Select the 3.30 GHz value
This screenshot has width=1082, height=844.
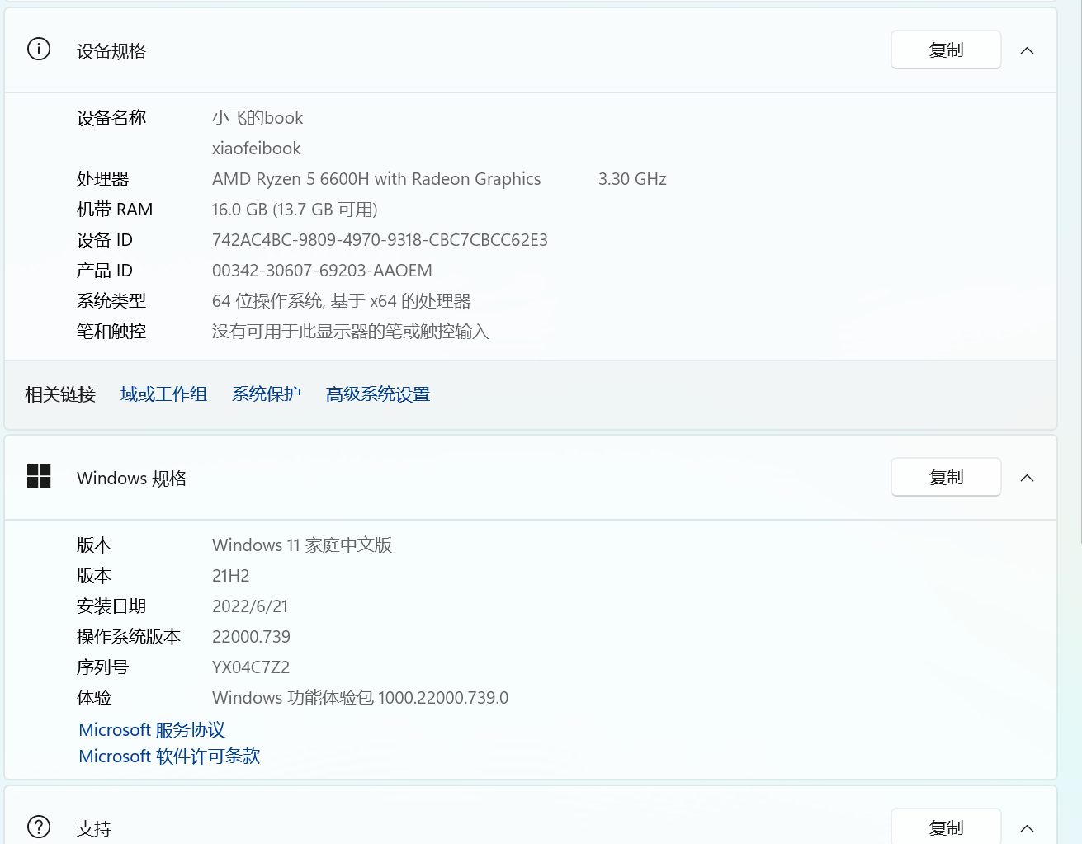click(632, 179)
